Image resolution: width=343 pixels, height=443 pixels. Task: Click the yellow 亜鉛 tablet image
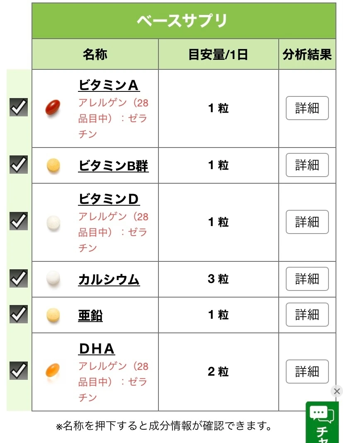click(x=53, y=315)
